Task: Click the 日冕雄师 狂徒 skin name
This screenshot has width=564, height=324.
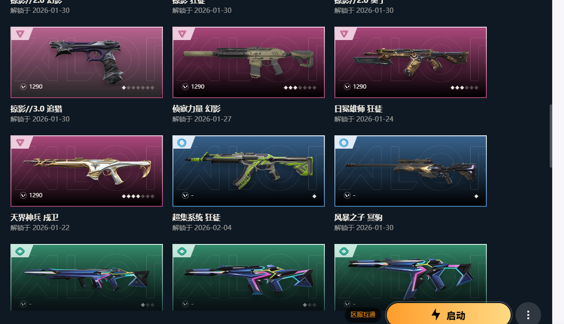Action: [358, 109]
